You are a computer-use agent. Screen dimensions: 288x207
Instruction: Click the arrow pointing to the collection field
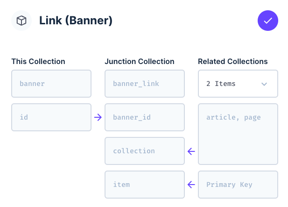tap(191, 151)
